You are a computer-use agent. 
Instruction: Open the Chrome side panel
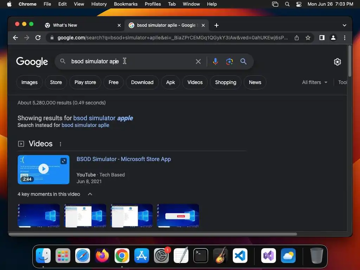click(322, 38)
